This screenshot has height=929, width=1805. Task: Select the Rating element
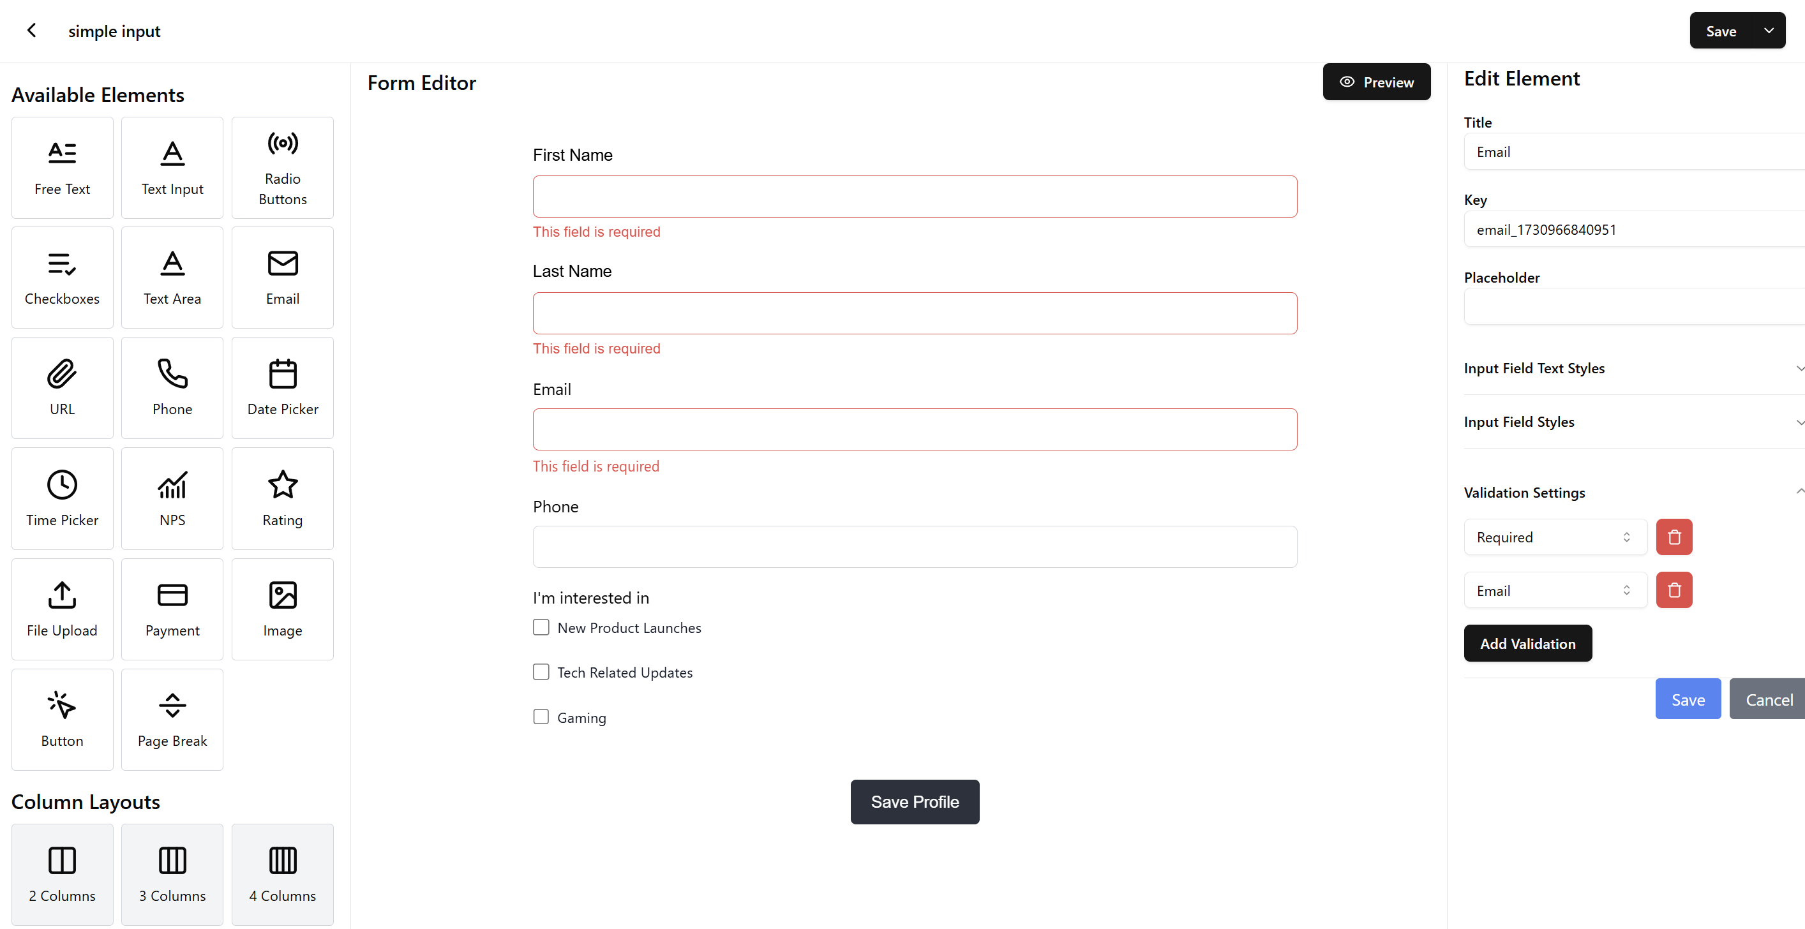282,498
